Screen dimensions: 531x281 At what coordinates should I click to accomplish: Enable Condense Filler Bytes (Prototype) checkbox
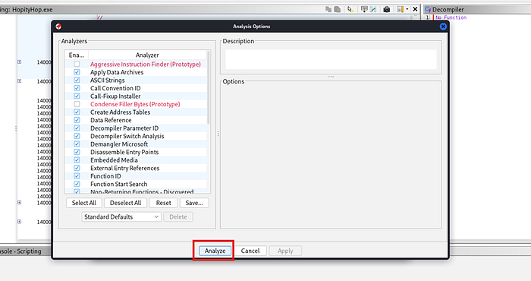(x=77, y=104)
